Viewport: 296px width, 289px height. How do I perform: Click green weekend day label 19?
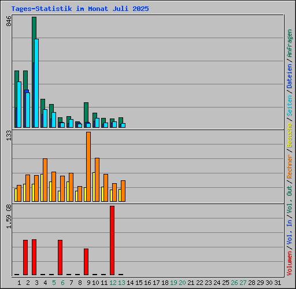[x=173, y=283]
